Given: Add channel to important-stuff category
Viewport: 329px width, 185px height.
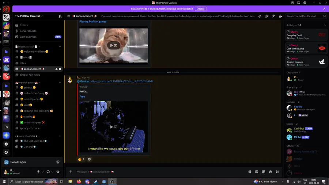Looking at the screenshot, I should [60, 46].
